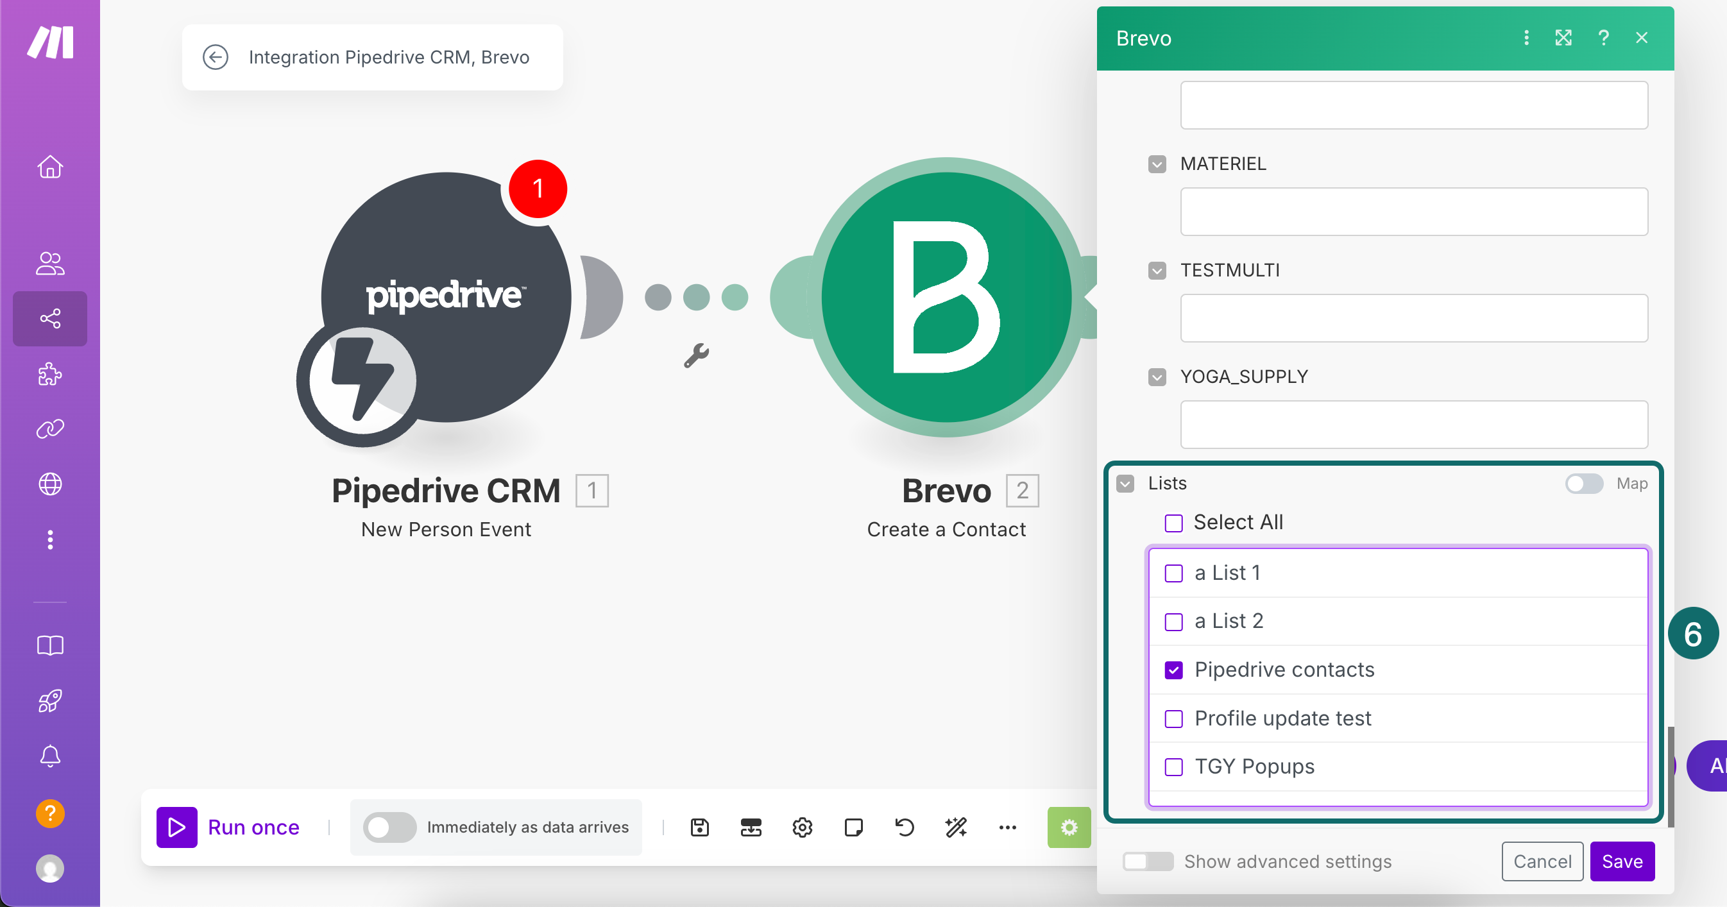Viewport: 1727px width, 907px height.
Task: Open the Team (people) sidebar icon
Action: point(50,264)
